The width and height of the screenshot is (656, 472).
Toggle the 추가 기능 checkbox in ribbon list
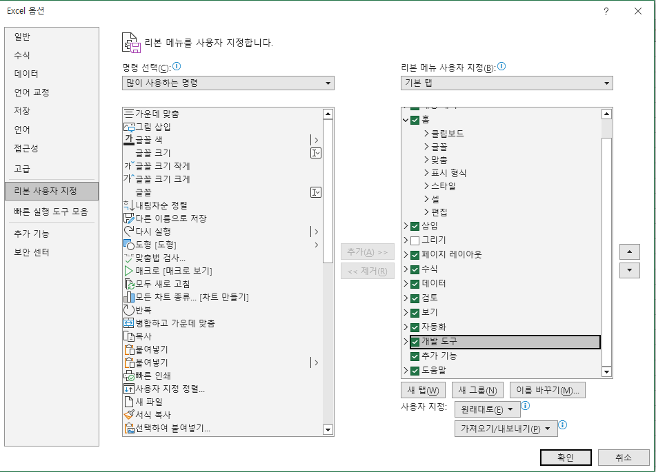415,356
